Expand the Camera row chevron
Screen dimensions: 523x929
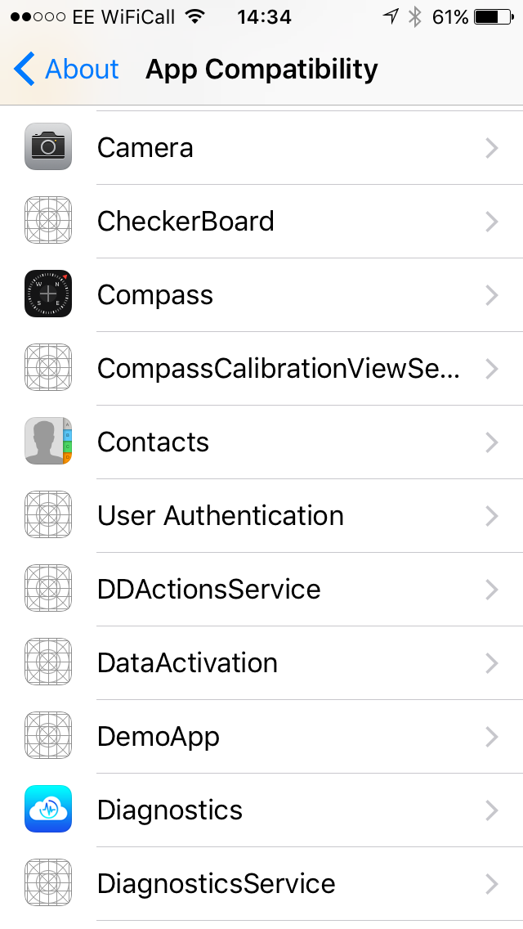[x=491, y=147]
